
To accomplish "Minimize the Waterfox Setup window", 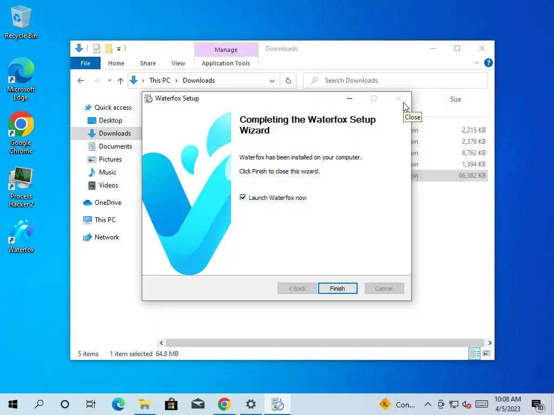I will pos(349,98).
